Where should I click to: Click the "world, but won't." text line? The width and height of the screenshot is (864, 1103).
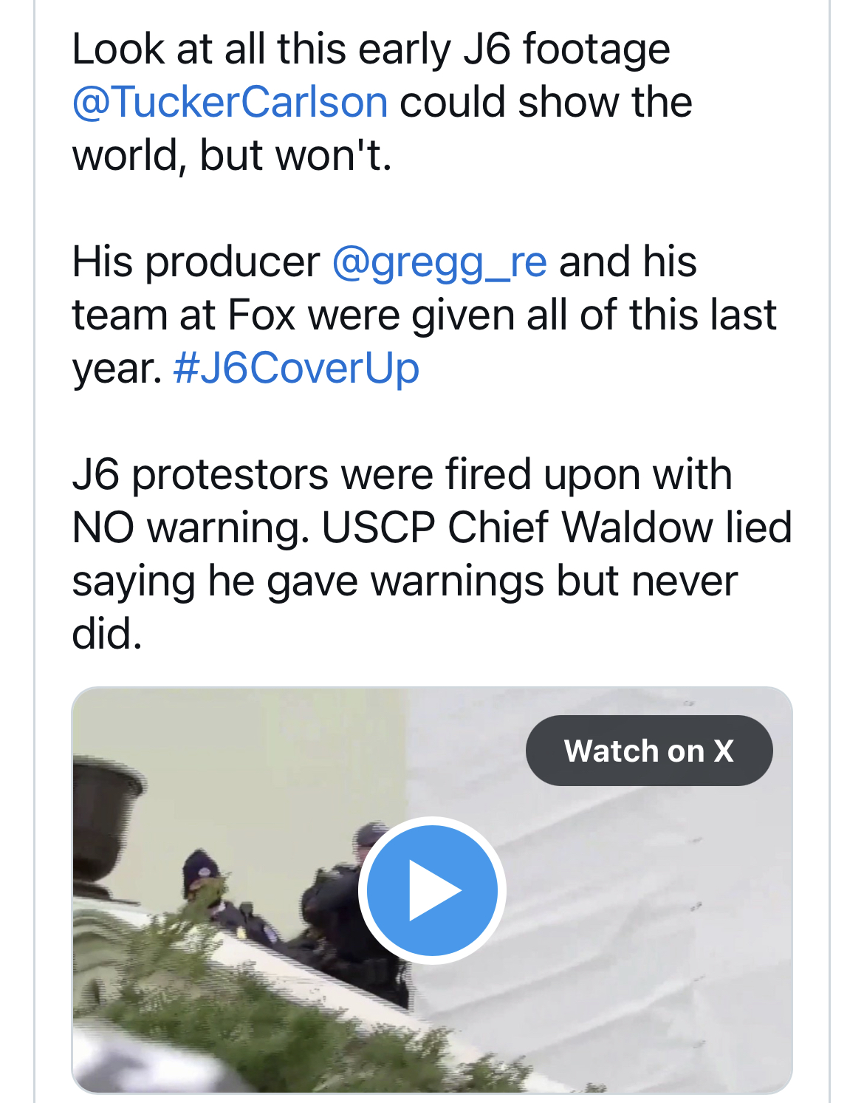[231, 155]
